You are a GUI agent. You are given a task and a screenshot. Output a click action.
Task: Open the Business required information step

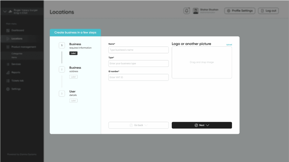80,46
